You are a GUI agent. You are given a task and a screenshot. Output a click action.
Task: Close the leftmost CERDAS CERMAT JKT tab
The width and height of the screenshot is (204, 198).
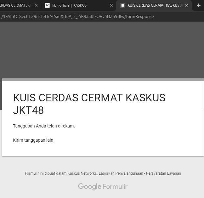(36, 5)
